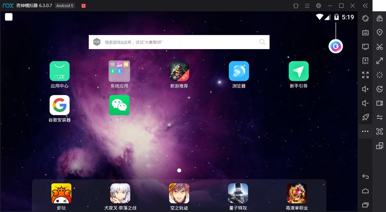Click the install APK icon
Screen dimensions: 386x212
point(365,61)
